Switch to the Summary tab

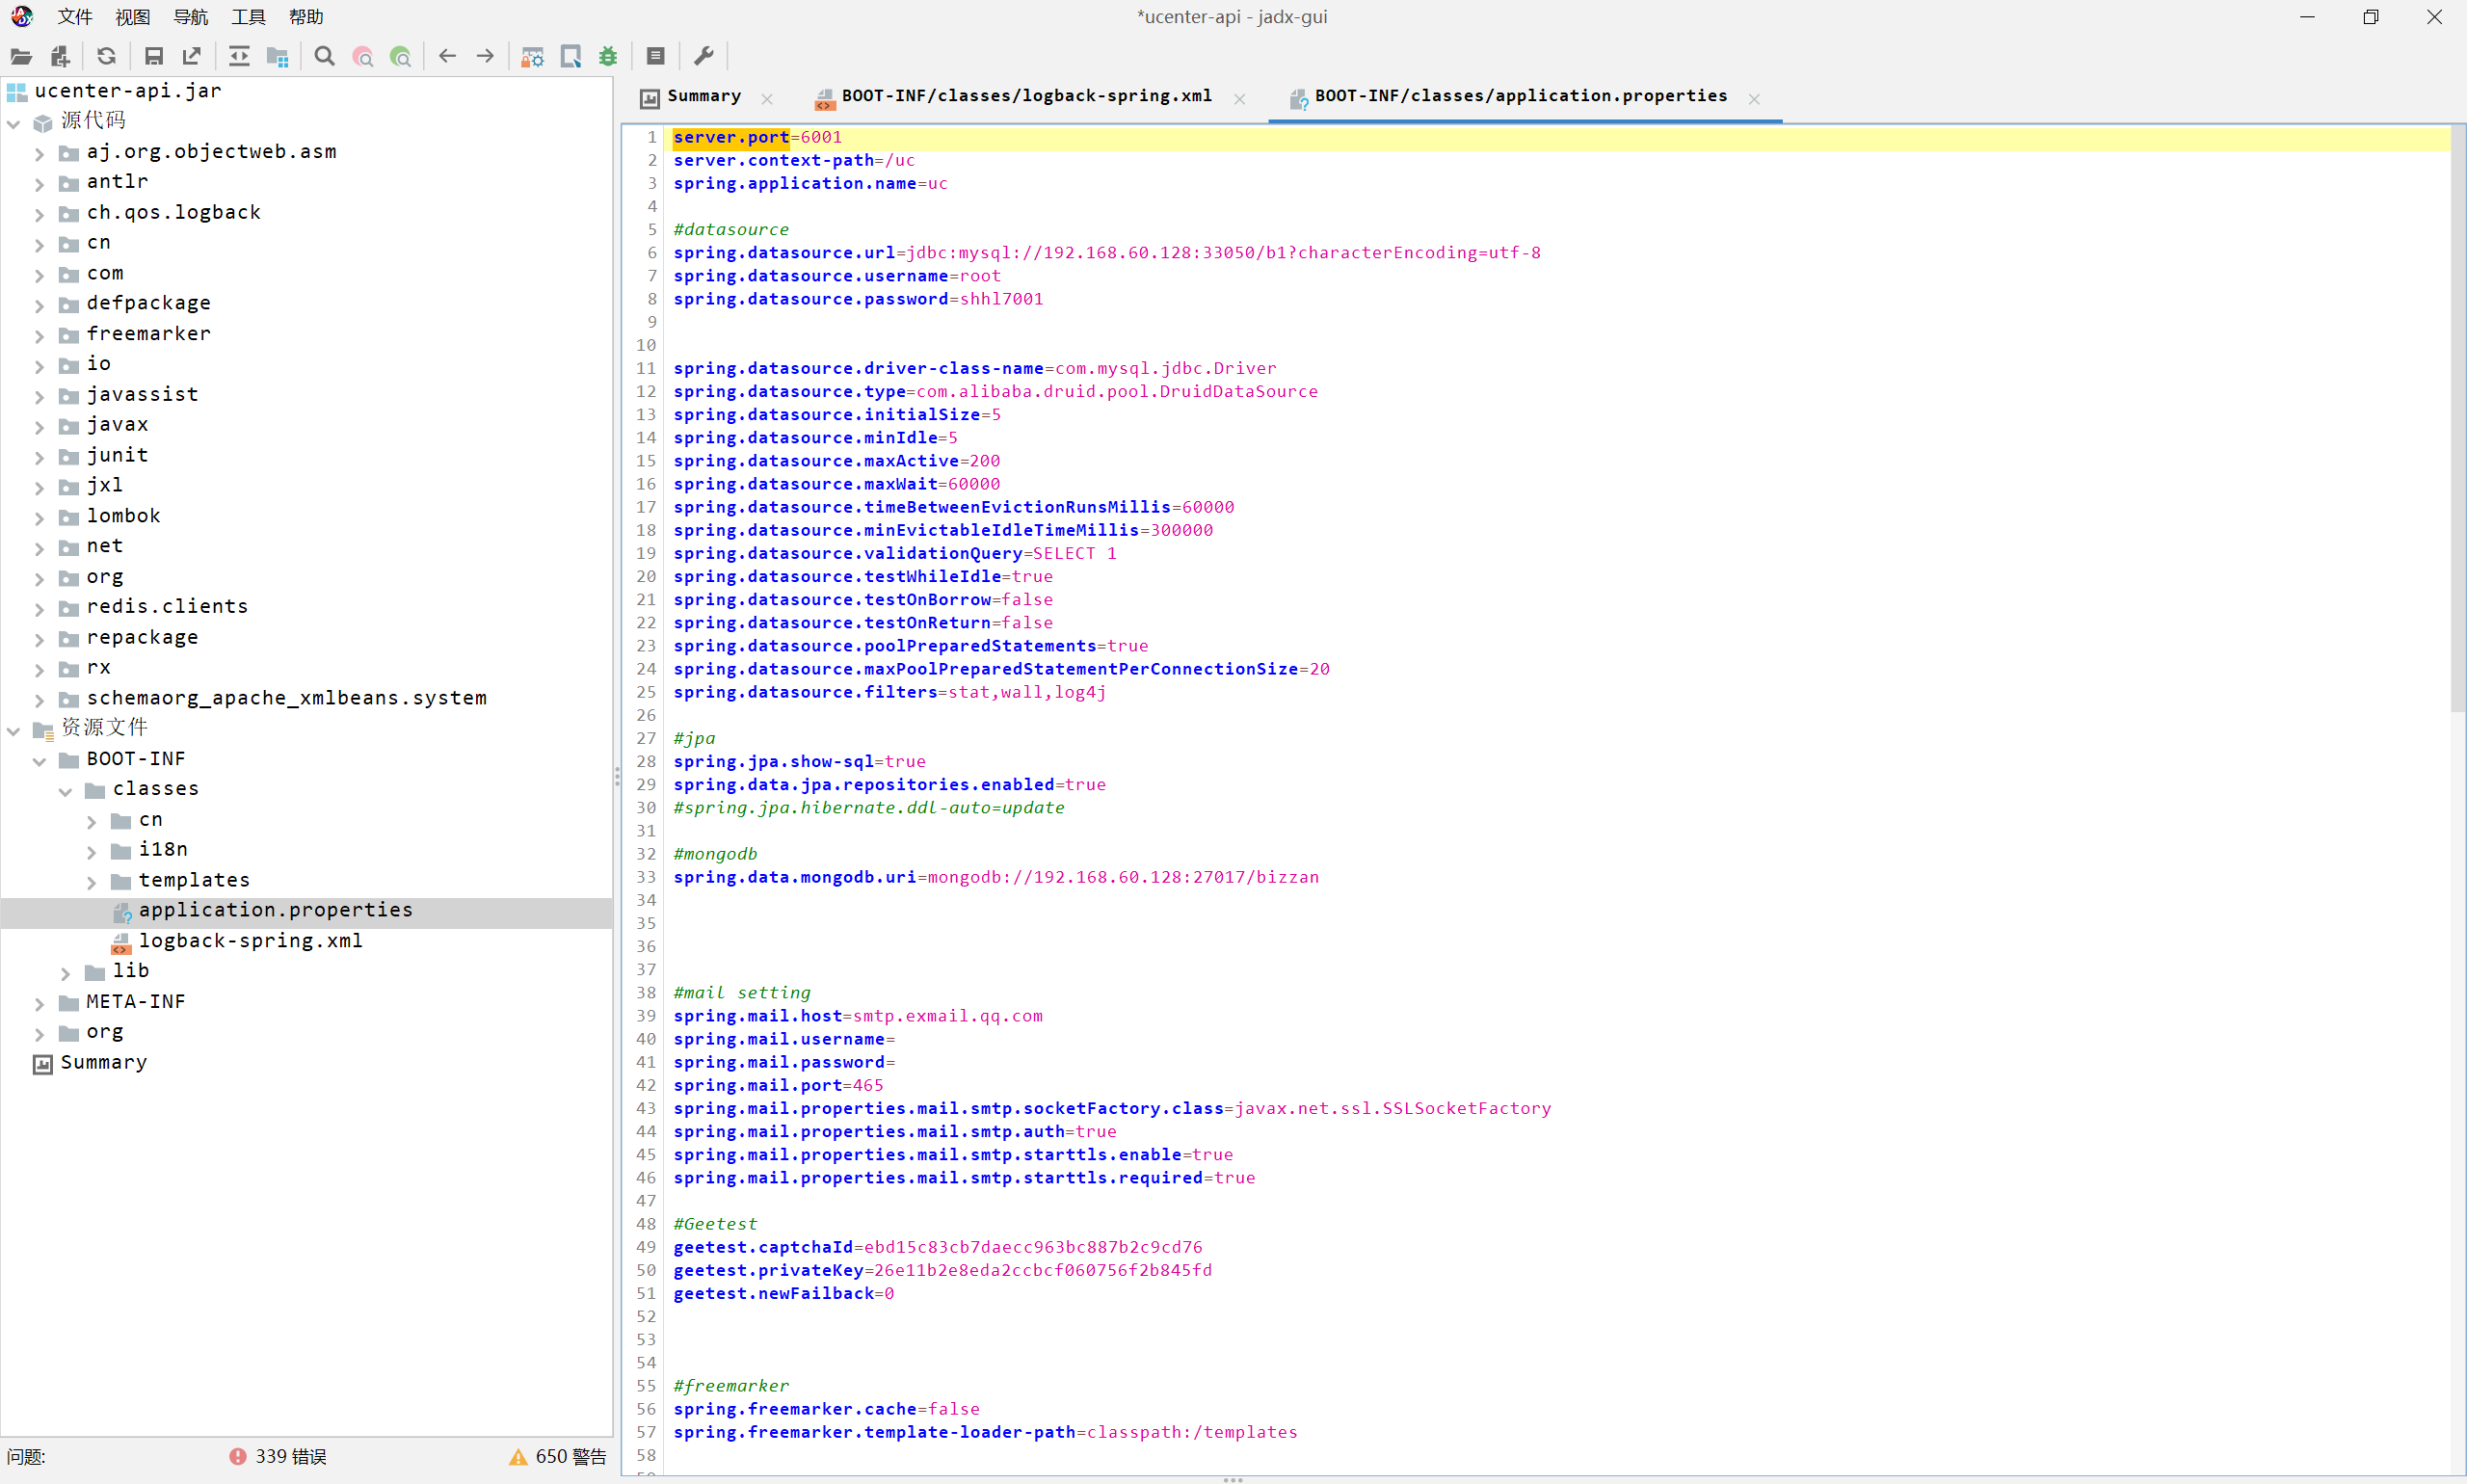[704, 96]
